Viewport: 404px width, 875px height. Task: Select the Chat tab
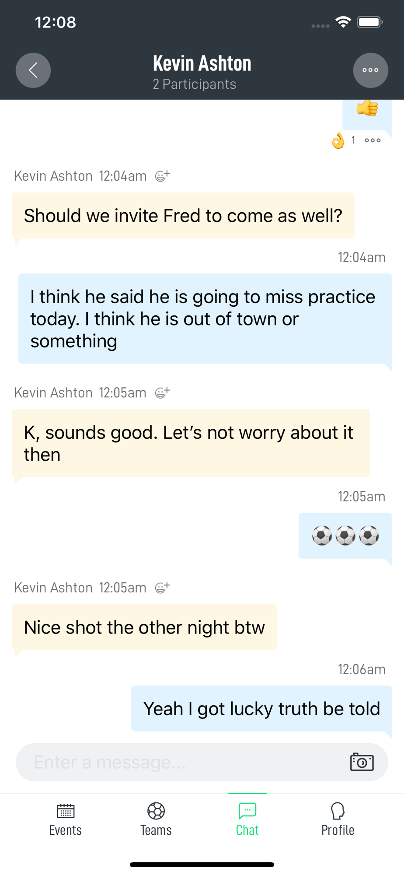pyautogui.click(x=247, y=819)
